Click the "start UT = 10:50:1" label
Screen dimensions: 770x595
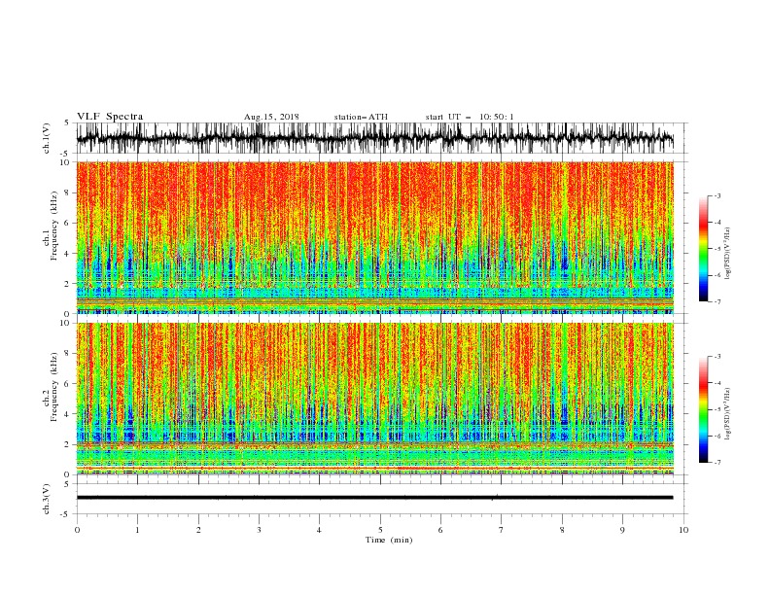(x=470, y=117)
